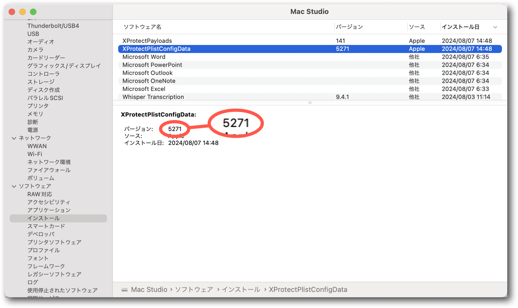The image size is (518, 308).
Task: Open カメラ in sidebar
Action: (36, 50)
